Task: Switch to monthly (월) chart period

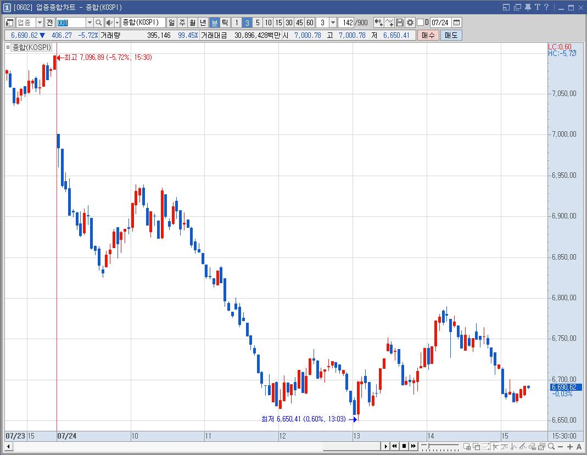Action: (192, 23)
